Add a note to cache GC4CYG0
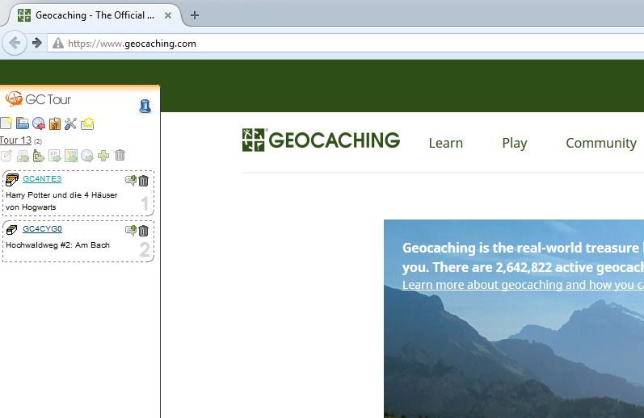The width and height of the screenshot is (644, 418). point(131,230)
